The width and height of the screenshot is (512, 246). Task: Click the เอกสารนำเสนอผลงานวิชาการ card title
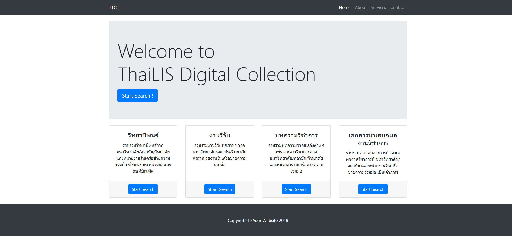click(x=373, y=139)
